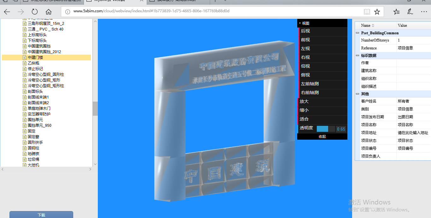Select 三角形钢屋顶_15m_2 in the tree
The width and height of the screenshot is (431, 218).
click(46, 24)
